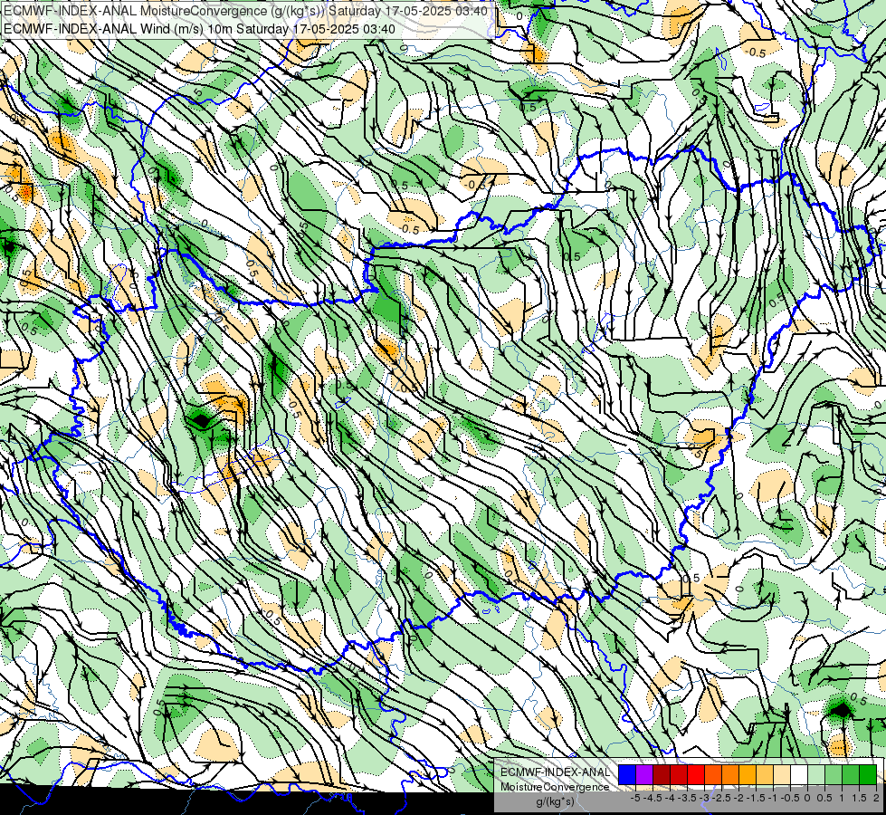The image size is (886, 815).
Task: Click the palest green swatch between 0 and 0.5
Action: [x=816, y=775]
